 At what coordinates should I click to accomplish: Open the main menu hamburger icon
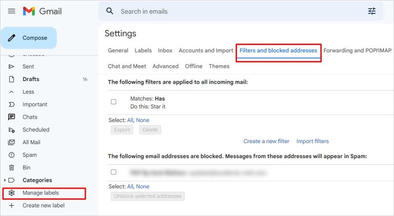(x=11, y=11)
